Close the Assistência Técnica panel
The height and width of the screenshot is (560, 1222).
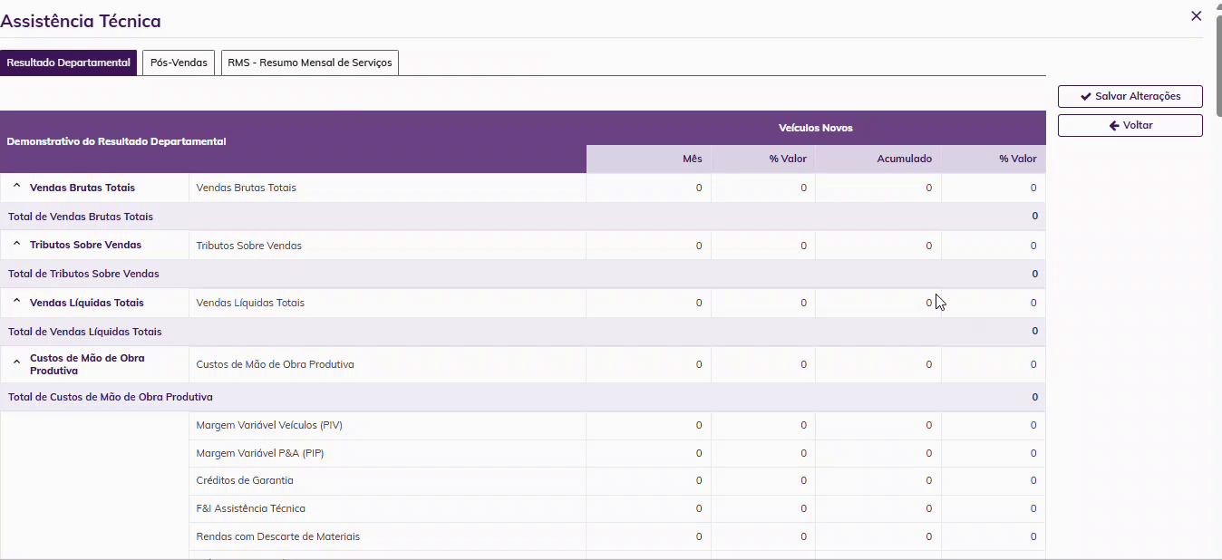1197,15
